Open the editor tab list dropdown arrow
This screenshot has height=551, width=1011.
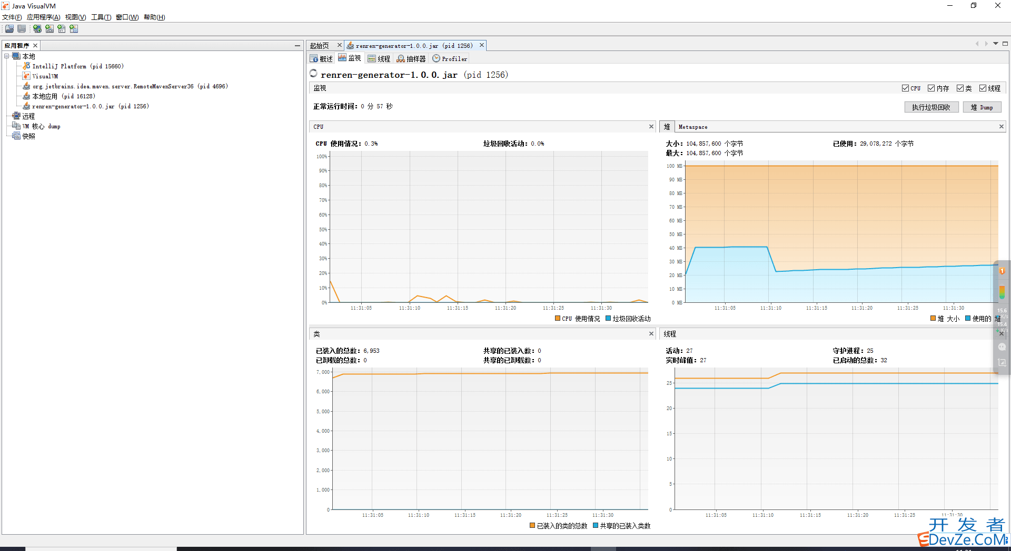tap(996, 44)
